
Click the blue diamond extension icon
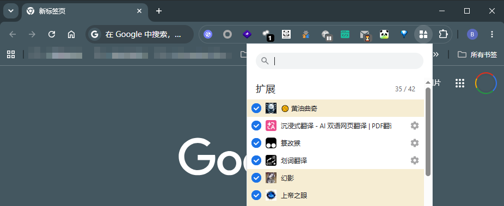(x=404, y=34)
